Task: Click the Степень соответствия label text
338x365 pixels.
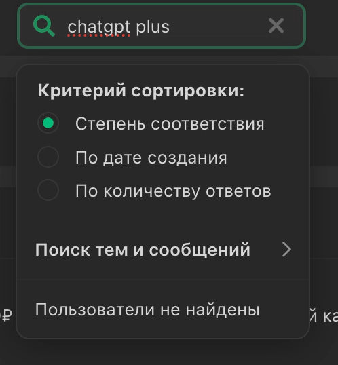Action: (x=170, y=123)
